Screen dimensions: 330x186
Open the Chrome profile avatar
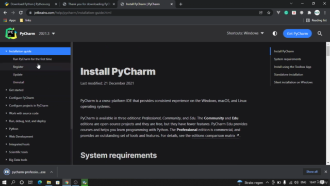[317, 12]
